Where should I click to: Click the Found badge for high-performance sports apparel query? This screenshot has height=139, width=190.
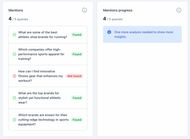coord(77,54)
